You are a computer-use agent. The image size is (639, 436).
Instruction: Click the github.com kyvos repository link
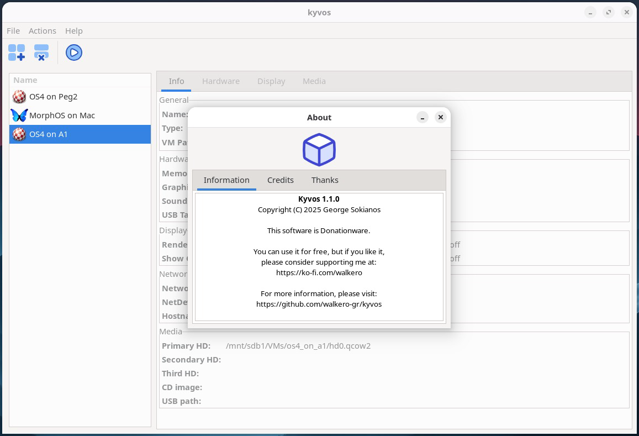[319, 304]
